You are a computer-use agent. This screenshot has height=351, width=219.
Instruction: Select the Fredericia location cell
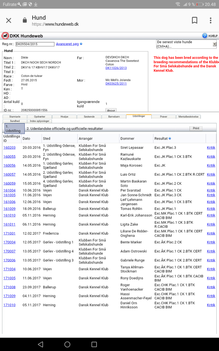[x=51, y=233]
